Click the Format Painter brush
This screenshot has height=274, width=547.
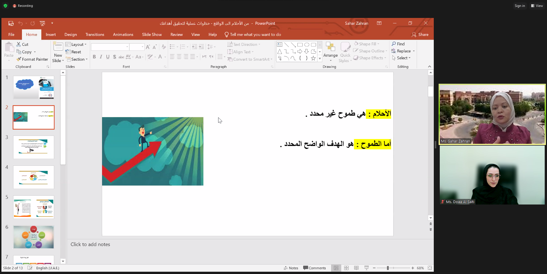click(32, 59)
